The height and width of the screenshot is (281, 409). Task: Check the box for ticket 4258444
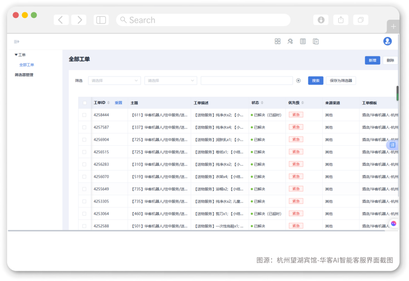click(x=84, y=115)
